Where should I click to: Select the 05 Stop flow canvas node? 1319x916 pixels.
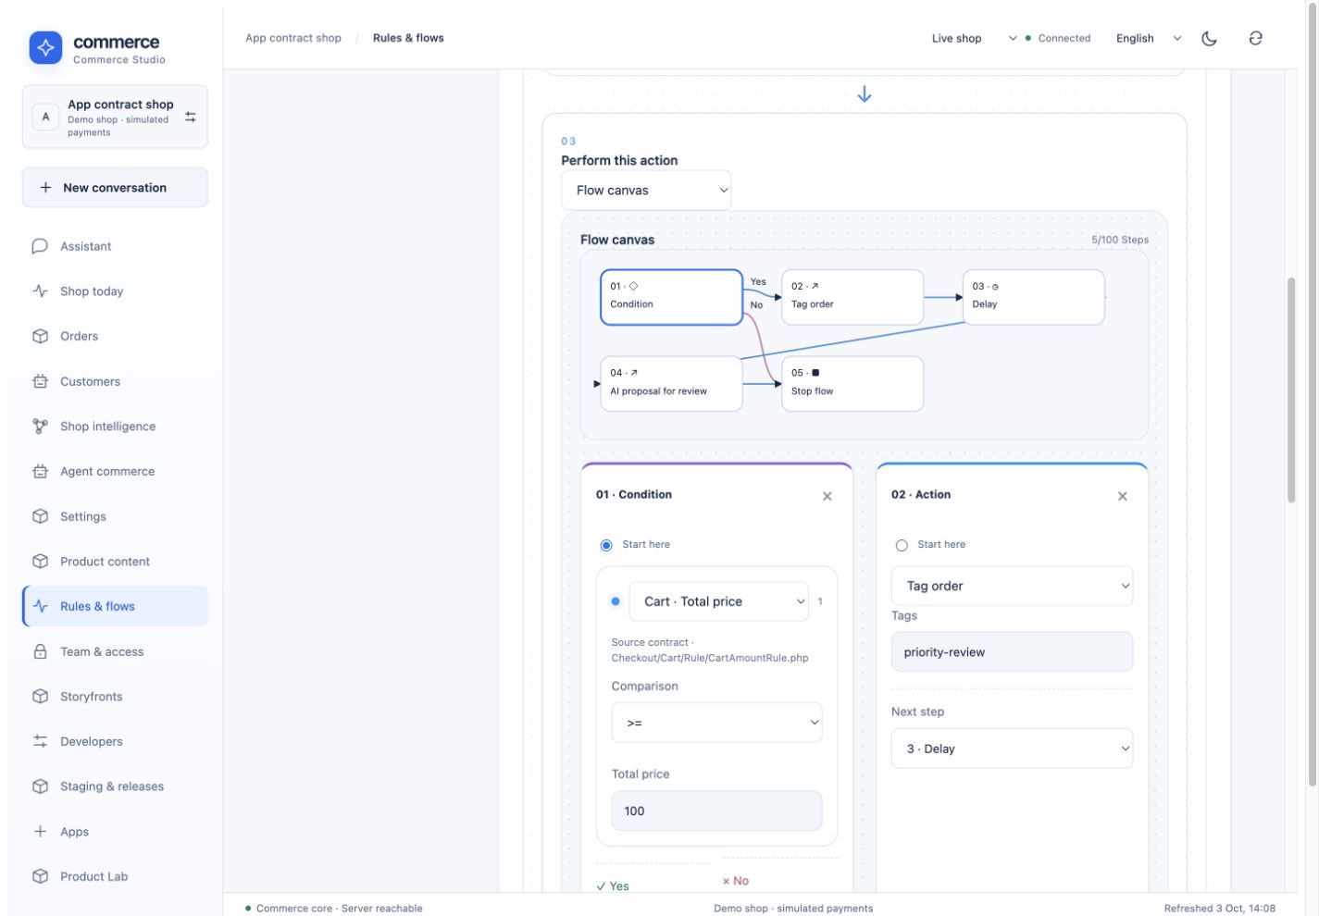coord(852,384)
